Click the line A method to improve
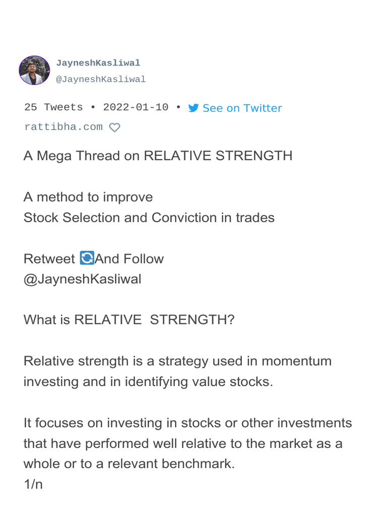The width and height of the screenshot is (387, 516). (88, 197)
